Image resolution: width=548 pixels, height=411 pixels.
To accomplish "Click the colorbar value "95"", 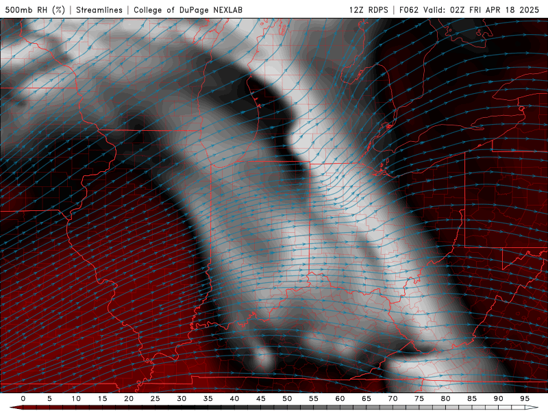I will pos(525,399).
